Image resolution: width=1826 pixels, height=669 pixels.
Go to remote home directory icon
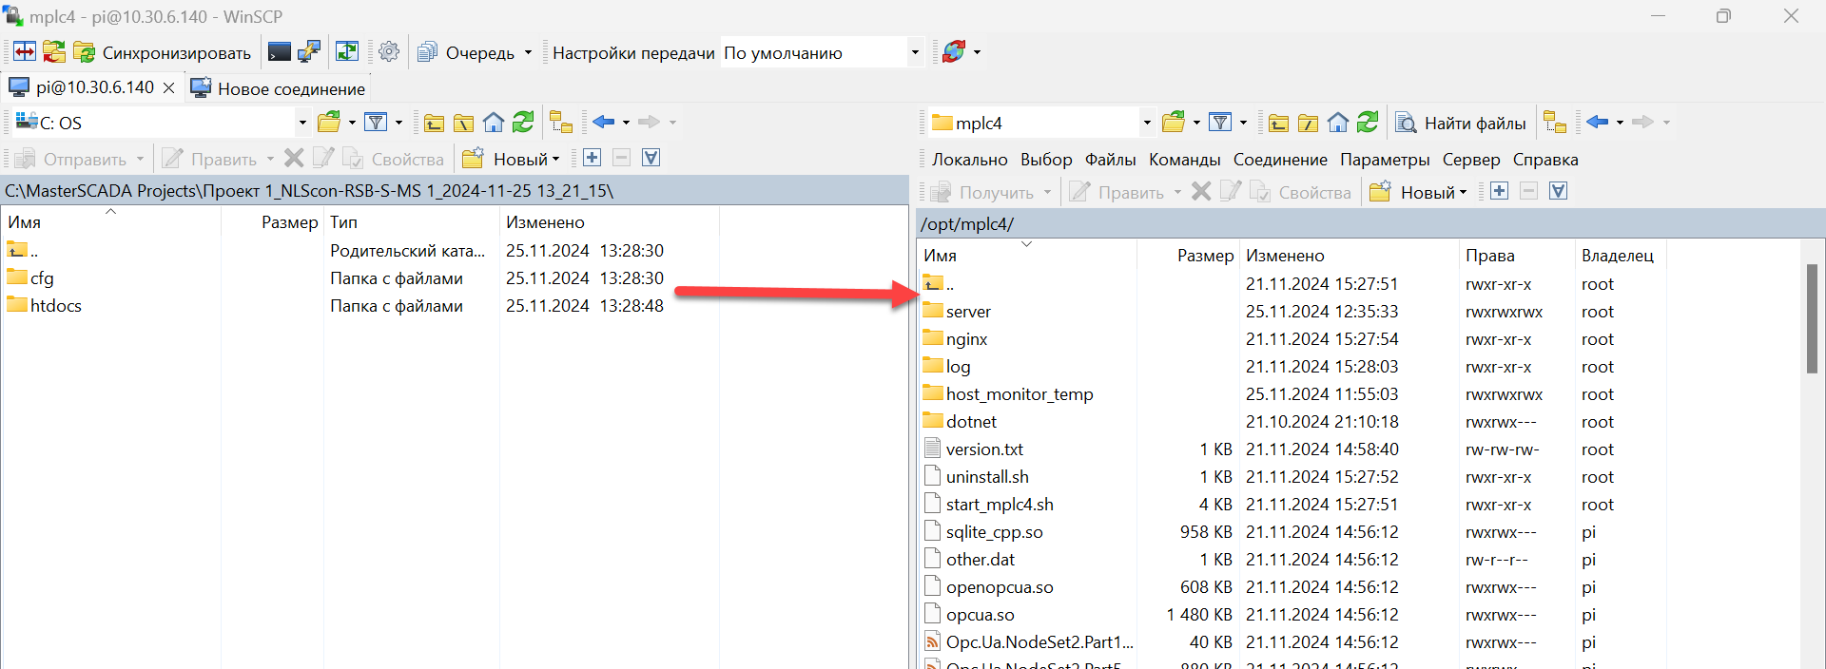tap(1338, 122)
